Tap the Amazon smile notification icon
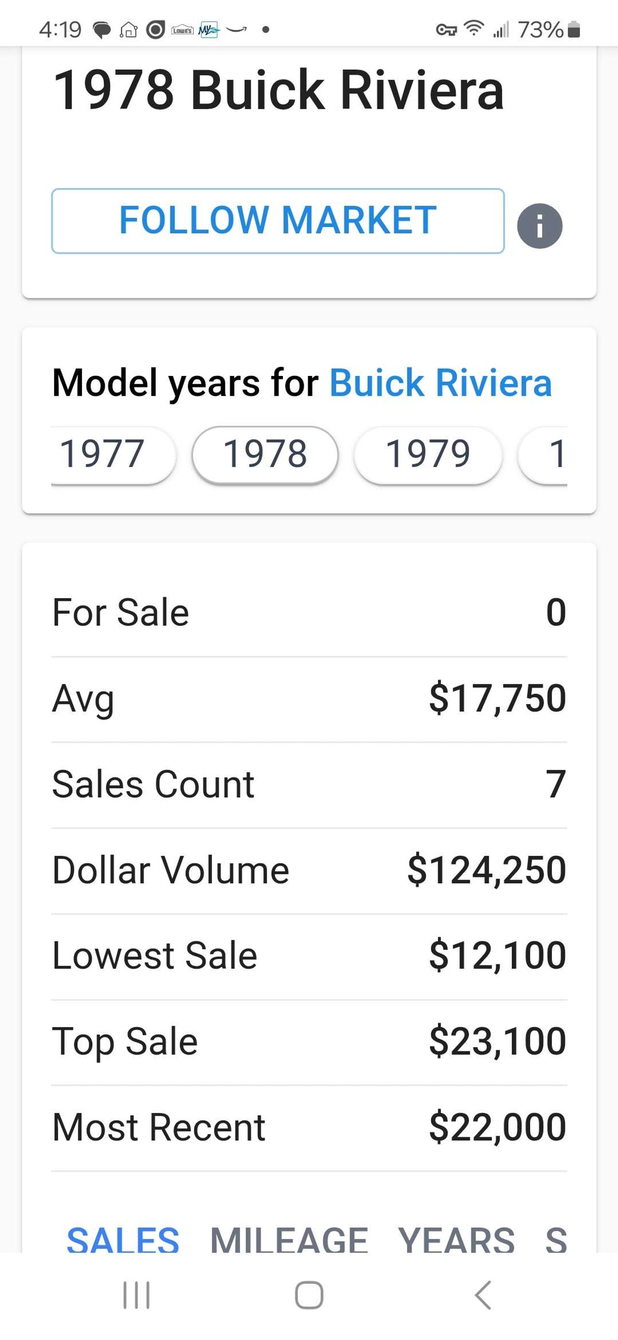 [237, 29]
